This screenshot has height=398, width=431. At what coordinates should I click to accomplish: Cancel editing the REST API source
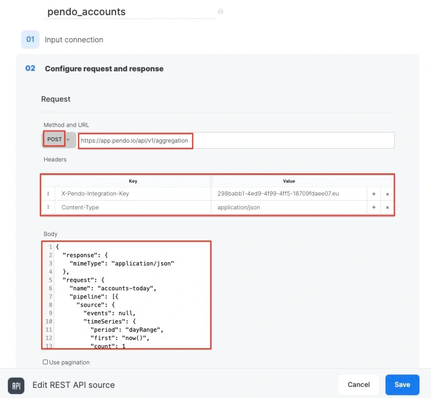click(358, 385)
